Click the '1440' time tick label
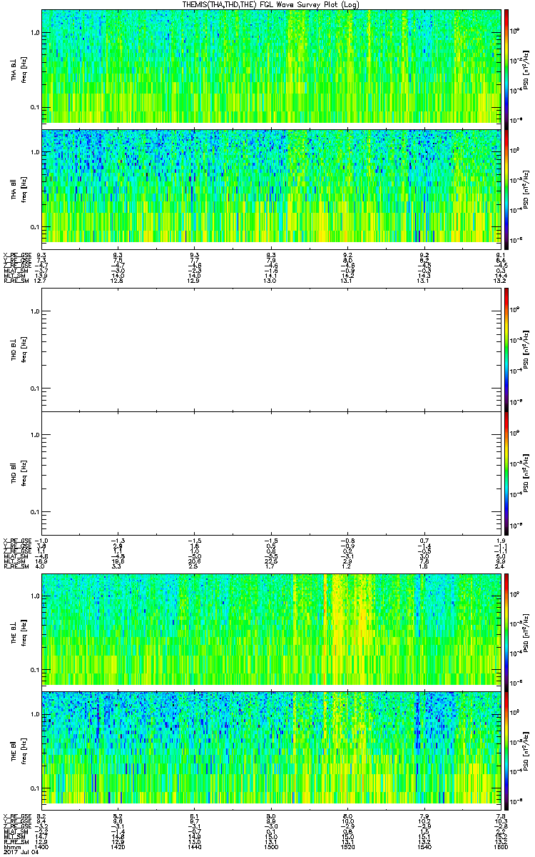This screenshot has height=857, width=535. tap(194, 846)
